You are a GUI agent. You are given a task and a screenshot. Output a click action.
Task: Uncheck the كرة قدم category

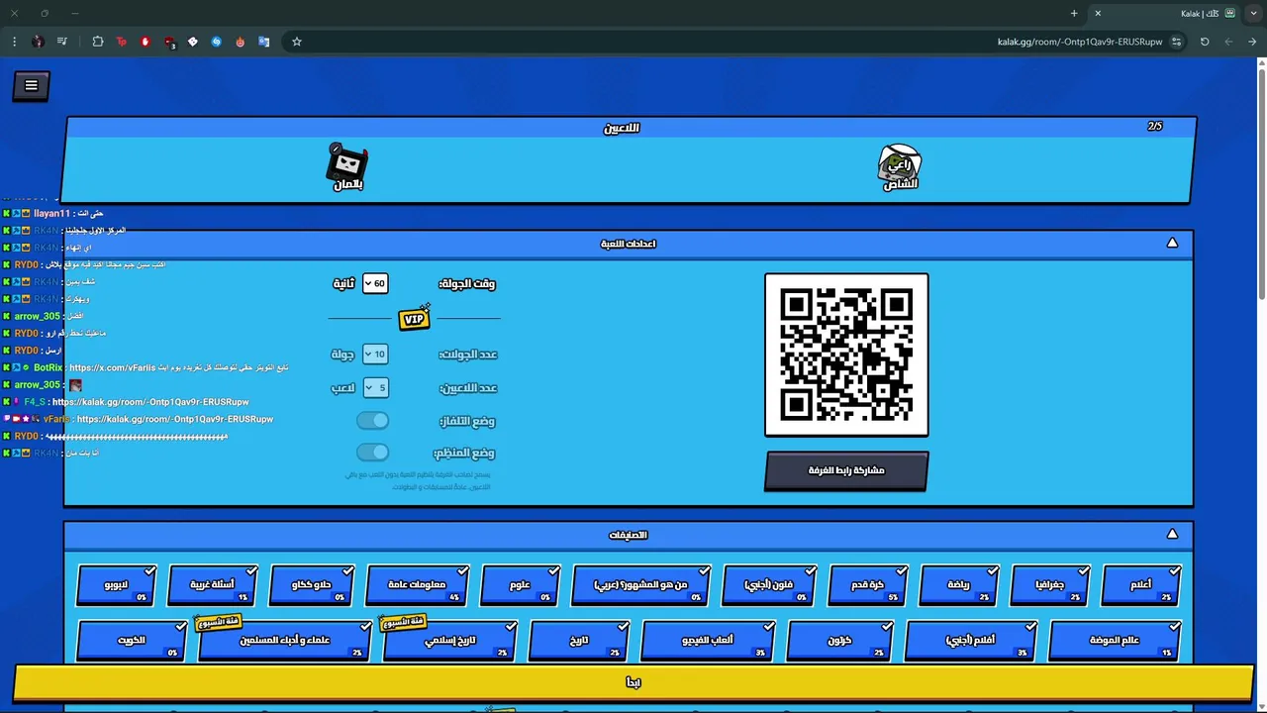867,585
